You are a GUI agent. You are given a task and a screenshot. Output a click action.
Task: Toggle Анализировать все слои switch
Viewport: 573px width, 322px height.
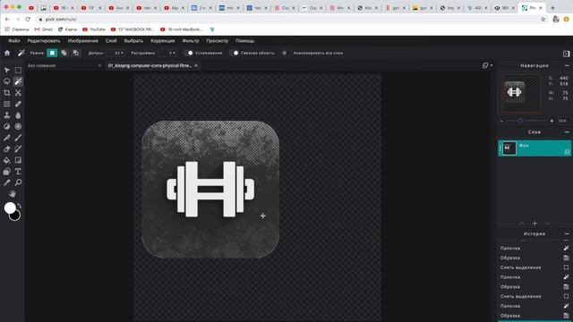pos(286,53)
